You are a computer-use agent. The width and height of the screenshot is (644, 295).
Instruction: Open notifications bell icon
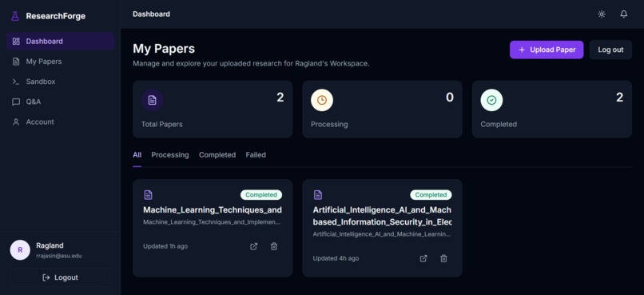[x=623, y=14]
